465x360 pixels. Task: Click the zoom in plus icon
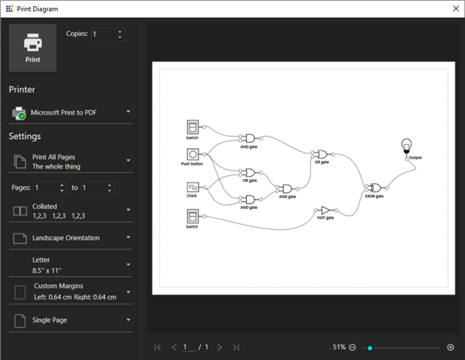pos(450,347)
